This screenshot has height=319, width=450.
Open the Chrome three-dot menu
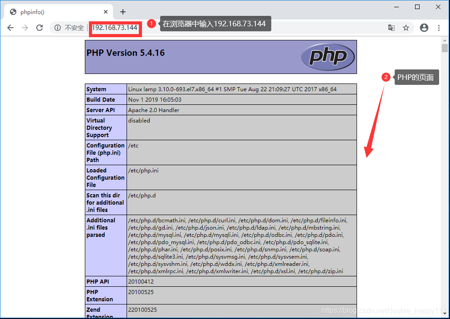pos(439,28)
